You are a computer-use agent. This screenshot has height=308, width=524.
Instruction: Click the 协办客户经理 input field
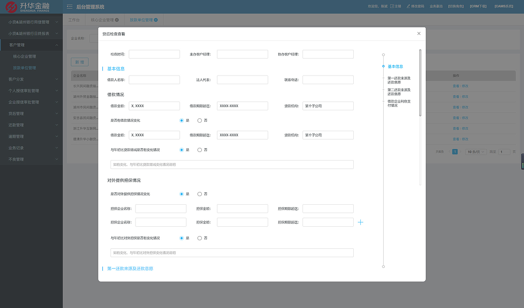(328, 54)
